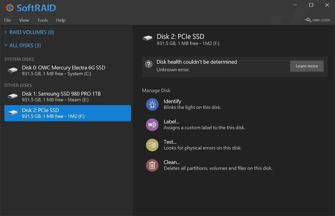Screen dimensions: 335x216
Task: Click the question mark disk health icon
Action: [x=149, y=64]
